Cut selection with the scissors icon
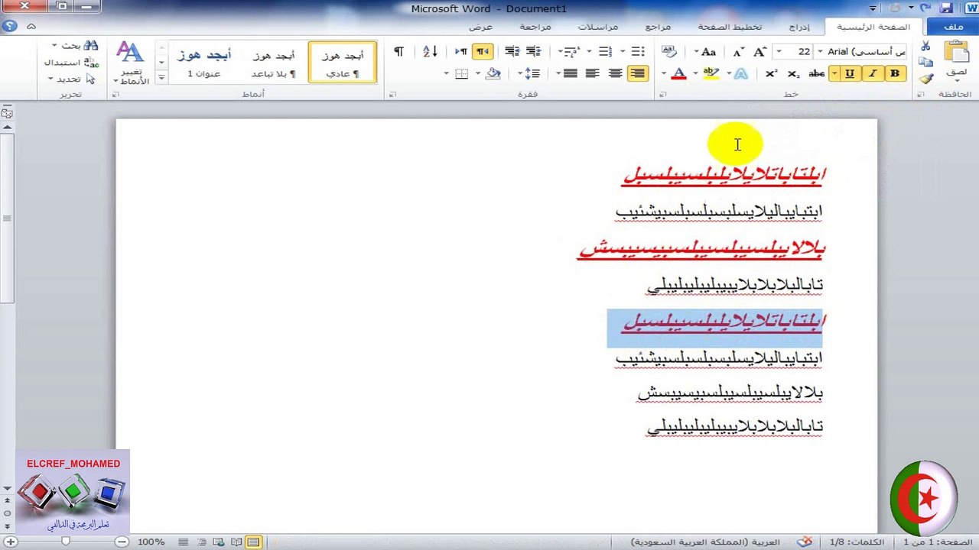 click(925, 47)
